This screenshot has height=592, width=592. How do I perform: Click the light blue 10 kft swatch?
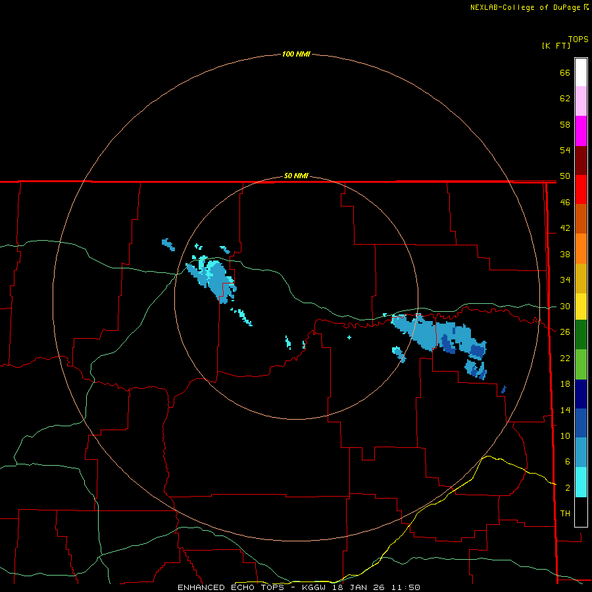pyautogui.click(x=581, y=453)
